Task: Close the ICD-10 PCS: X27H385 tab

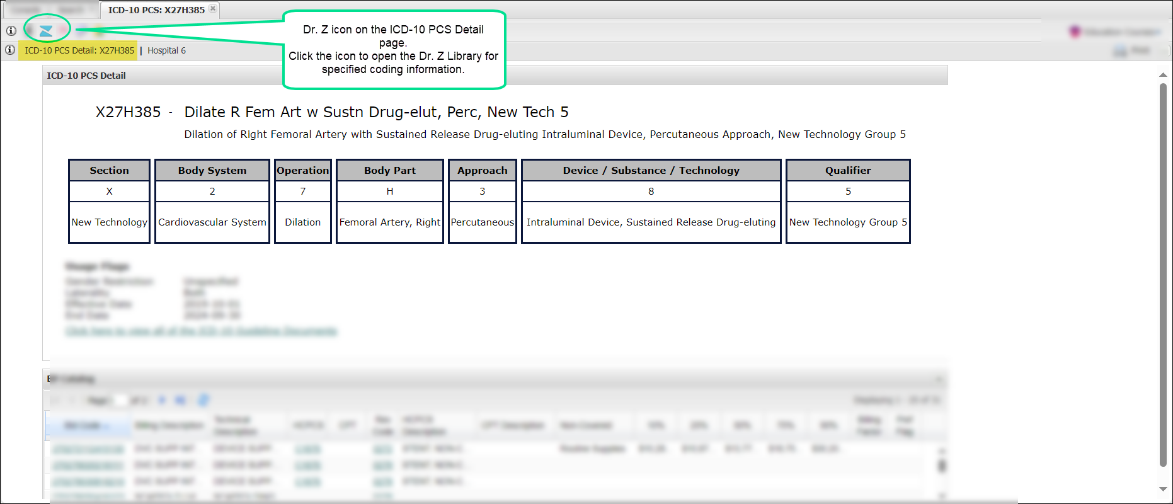Action: [213, 9]
